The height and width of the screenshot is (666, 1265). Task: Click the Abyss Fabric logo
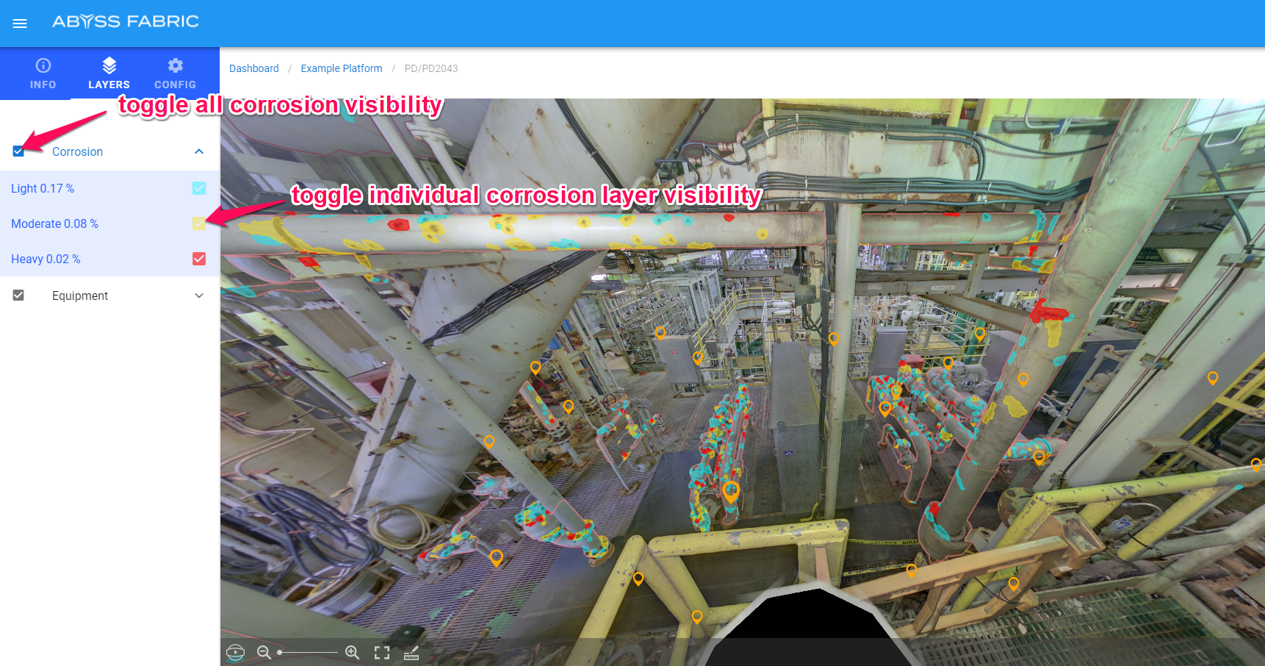click(x=126, y=21)
